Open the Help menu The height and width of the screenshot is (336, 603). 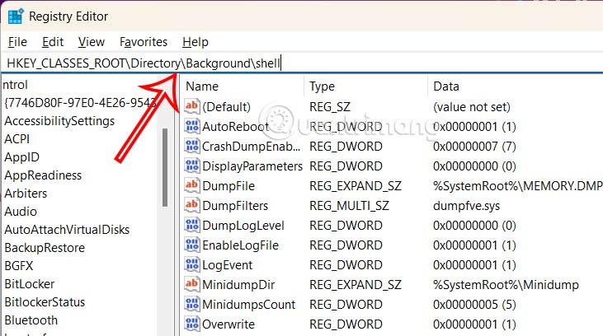[196, 41]
